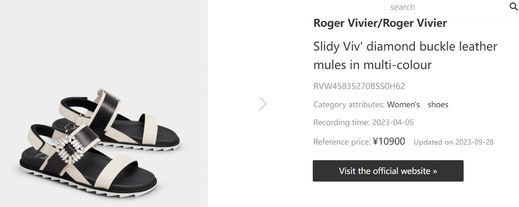Focus the search text field
The height and width of the screenshot is (207, 519).
pos(445,7)
